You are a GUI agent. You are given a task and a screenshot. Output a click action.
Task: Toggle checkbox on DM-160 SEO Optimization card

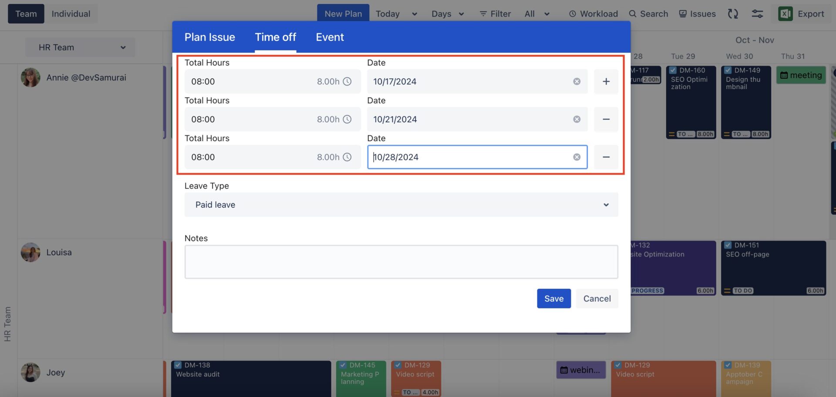tap(673, 70)
